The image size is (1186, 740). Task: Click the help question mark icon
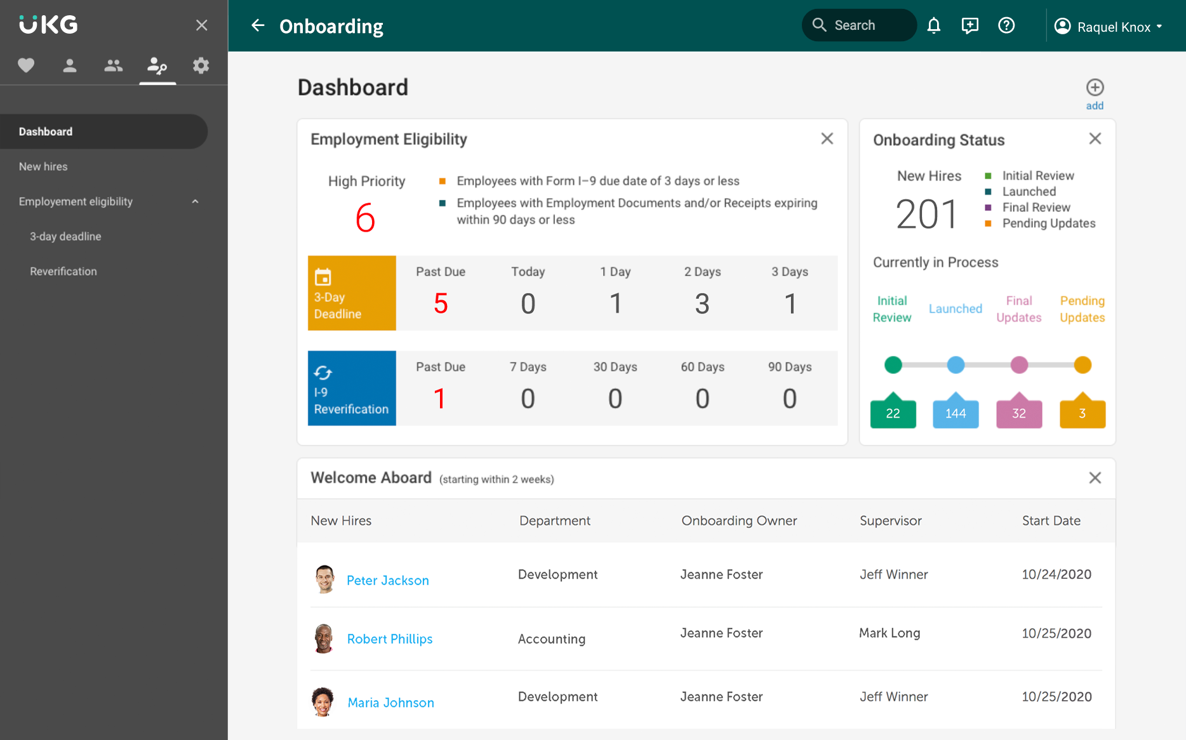[x=1006, y=25]
